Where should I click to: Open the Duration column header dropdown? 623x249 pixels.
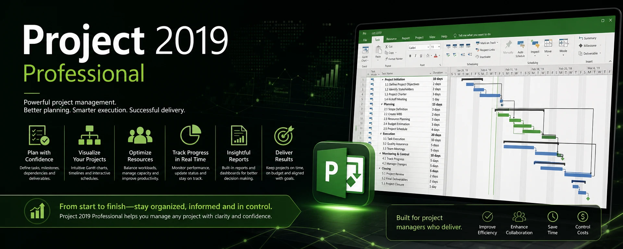tap(446, 73)
